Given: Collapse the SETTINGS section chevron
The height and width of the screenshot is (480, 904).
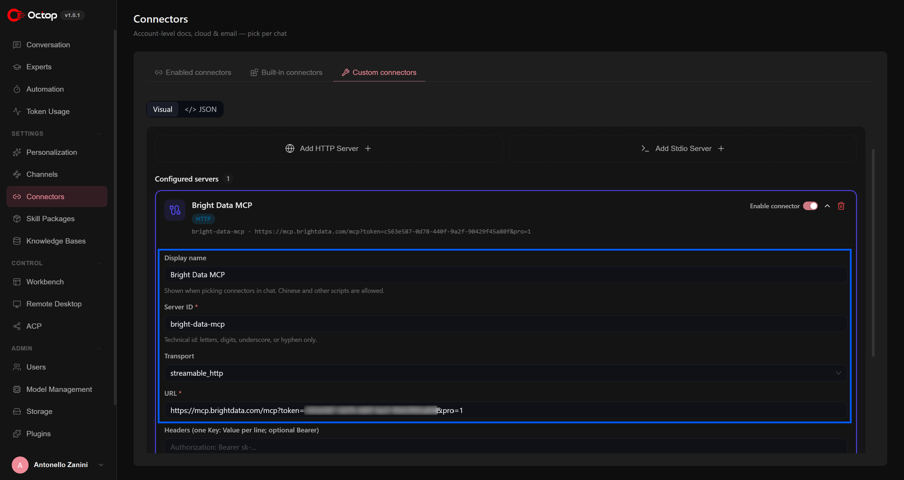Looking at the screenshot, I should tap(99, 134).
